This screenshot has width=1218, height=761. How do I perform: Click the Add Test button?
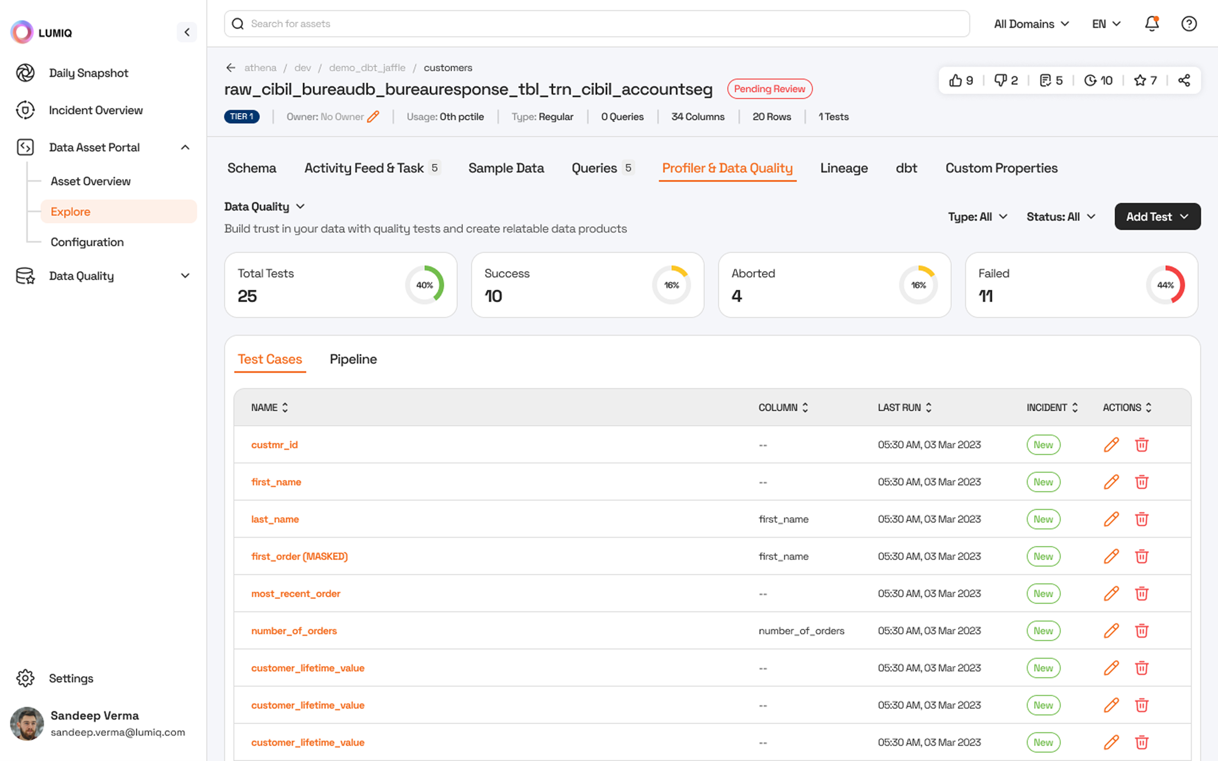(x=1157, y=217)
